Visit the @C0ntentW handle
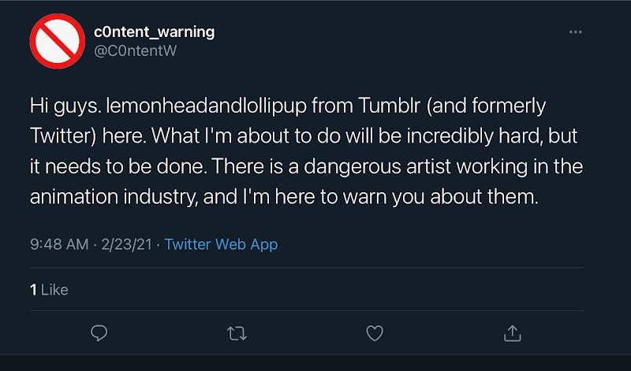Image resolution: width=631 pixels, height=371 pixels. click(135, 51)
